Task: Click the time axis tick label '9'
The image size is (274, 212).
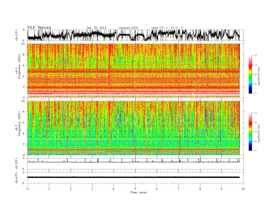Action: tap(221, 189)
